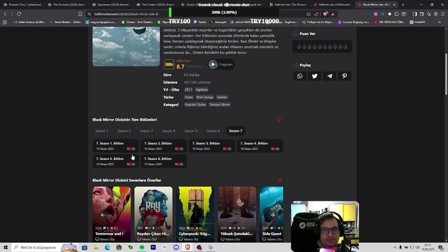Select Sezon 4 tab
This screenshot has width=448, height=252.
[169, 131]
